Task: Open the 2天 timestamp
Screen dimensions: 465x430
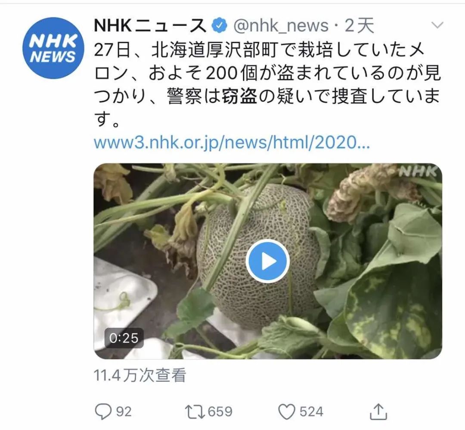Action: coord(359,26)
